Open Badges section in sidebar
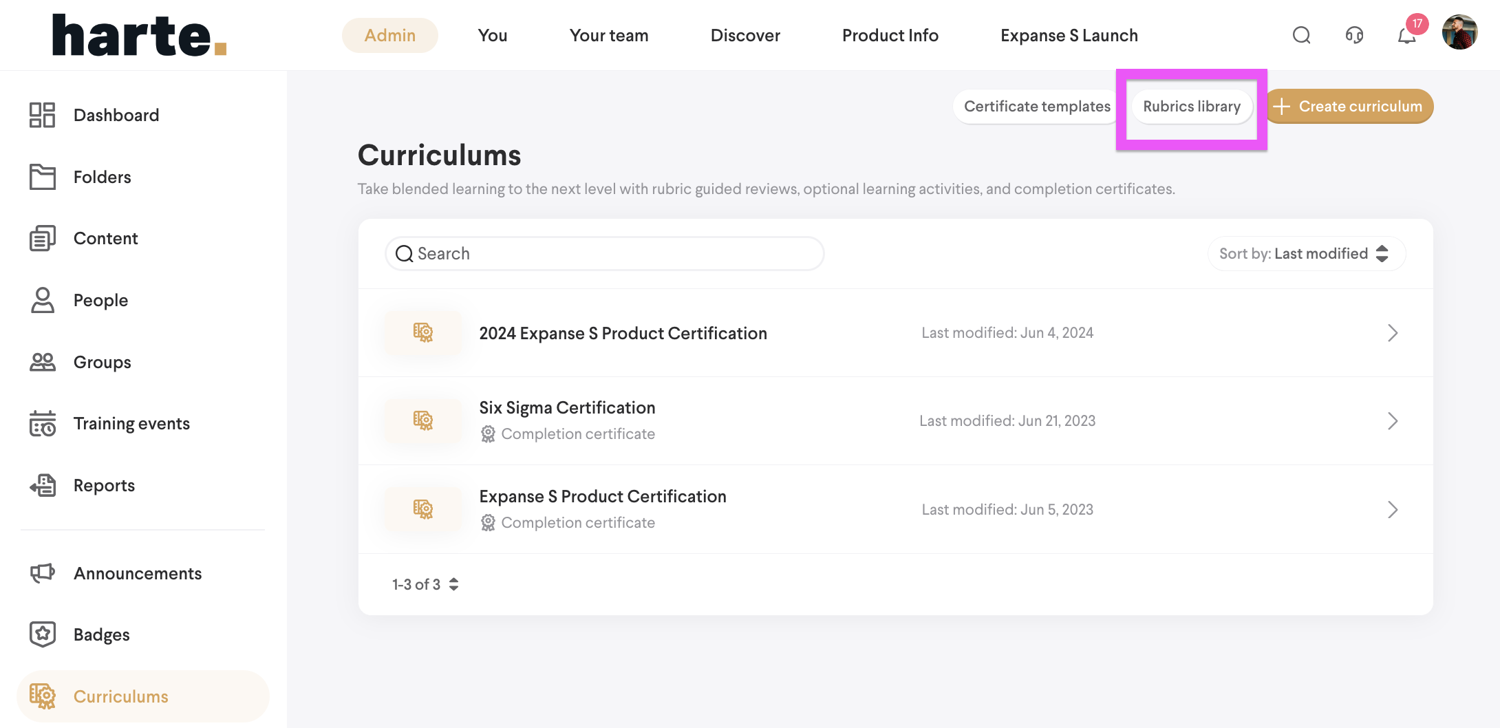The image size is (1500, 728). coord(101,634)
